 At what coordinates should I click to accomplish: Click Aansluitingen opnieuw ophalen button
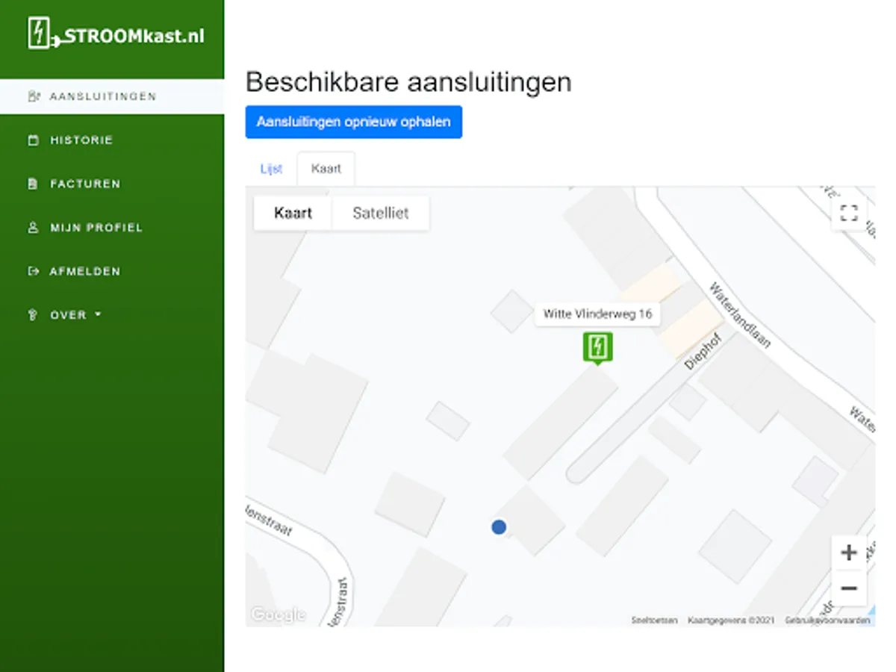point(354,122)
